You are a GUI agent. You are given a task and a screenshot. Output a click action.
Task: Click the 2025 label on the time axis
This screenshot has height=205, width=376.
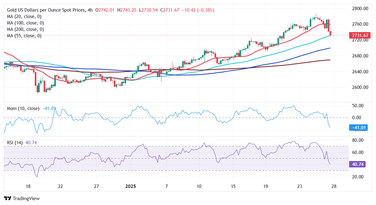(130, 186)
